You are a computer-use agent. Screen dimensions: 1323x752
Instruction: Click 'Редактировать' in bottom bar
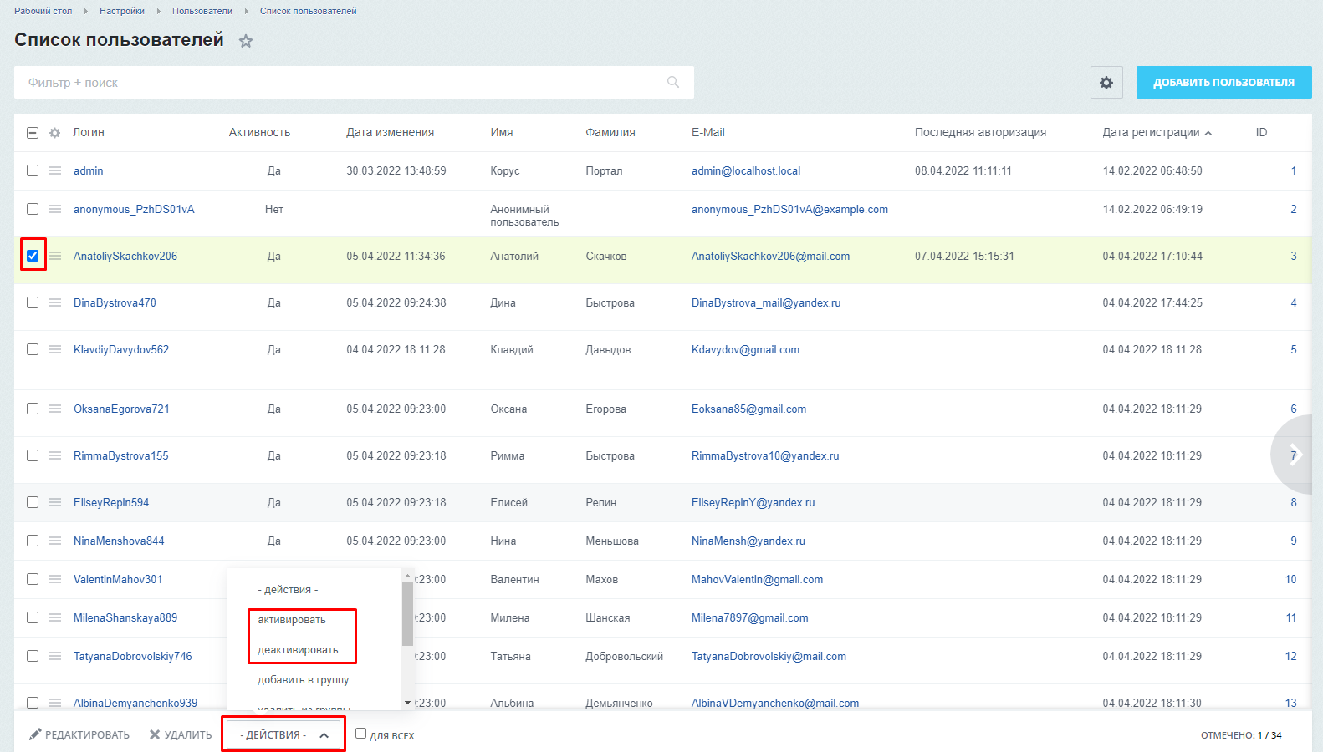[x=79, y=734]
